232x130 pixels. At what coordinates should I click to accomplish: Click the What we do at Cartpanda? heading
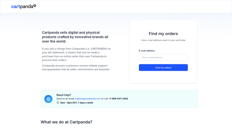coord(67,122)
